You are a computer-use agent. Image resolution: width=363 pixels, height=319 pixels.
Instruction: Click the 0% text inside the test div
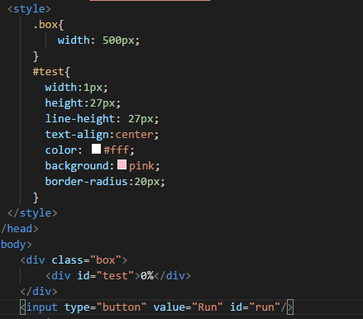(x=147, y=276)
